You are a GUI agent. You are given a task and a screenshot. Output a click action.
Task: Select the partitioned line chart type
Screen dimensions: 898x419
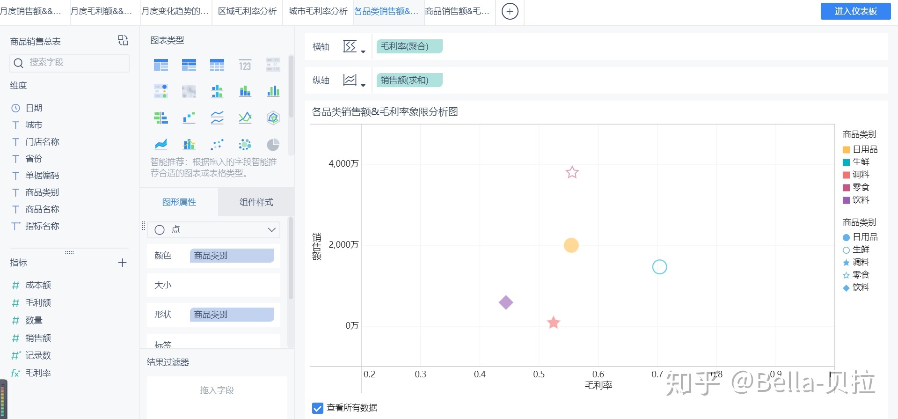(x=217, y=118)
